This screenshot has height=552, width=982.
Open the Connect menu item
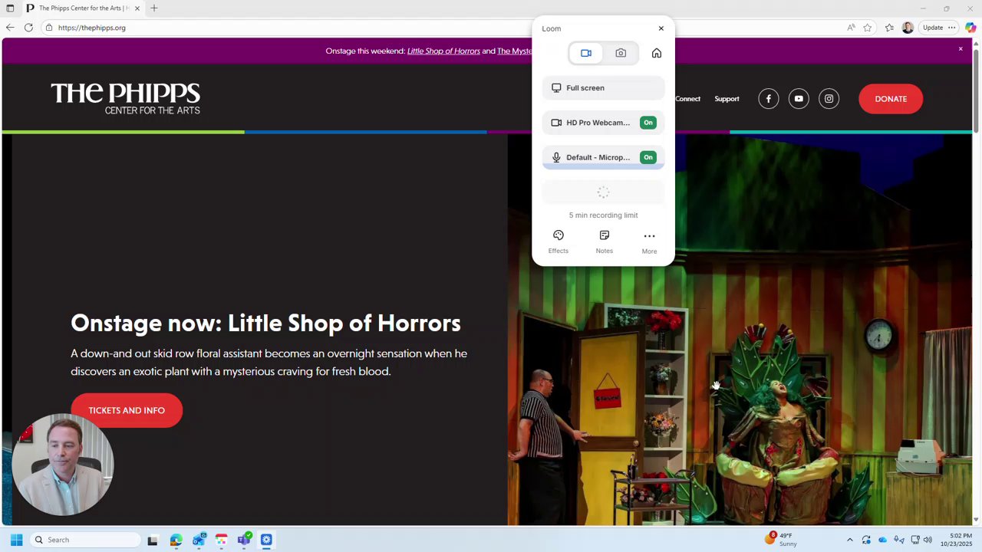[688, 99]
